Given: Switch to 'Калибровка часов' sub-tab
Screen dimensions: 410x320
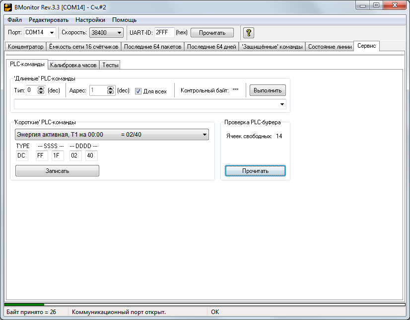Looking at the screenshot, I should (x=73, y=65).
